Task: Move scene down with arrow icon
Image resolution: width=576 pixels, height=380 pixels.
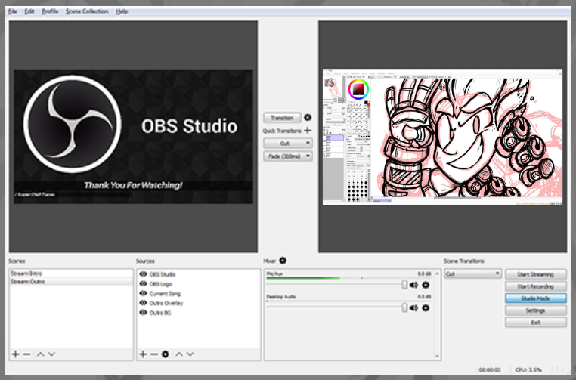Action: pos(51,354)
